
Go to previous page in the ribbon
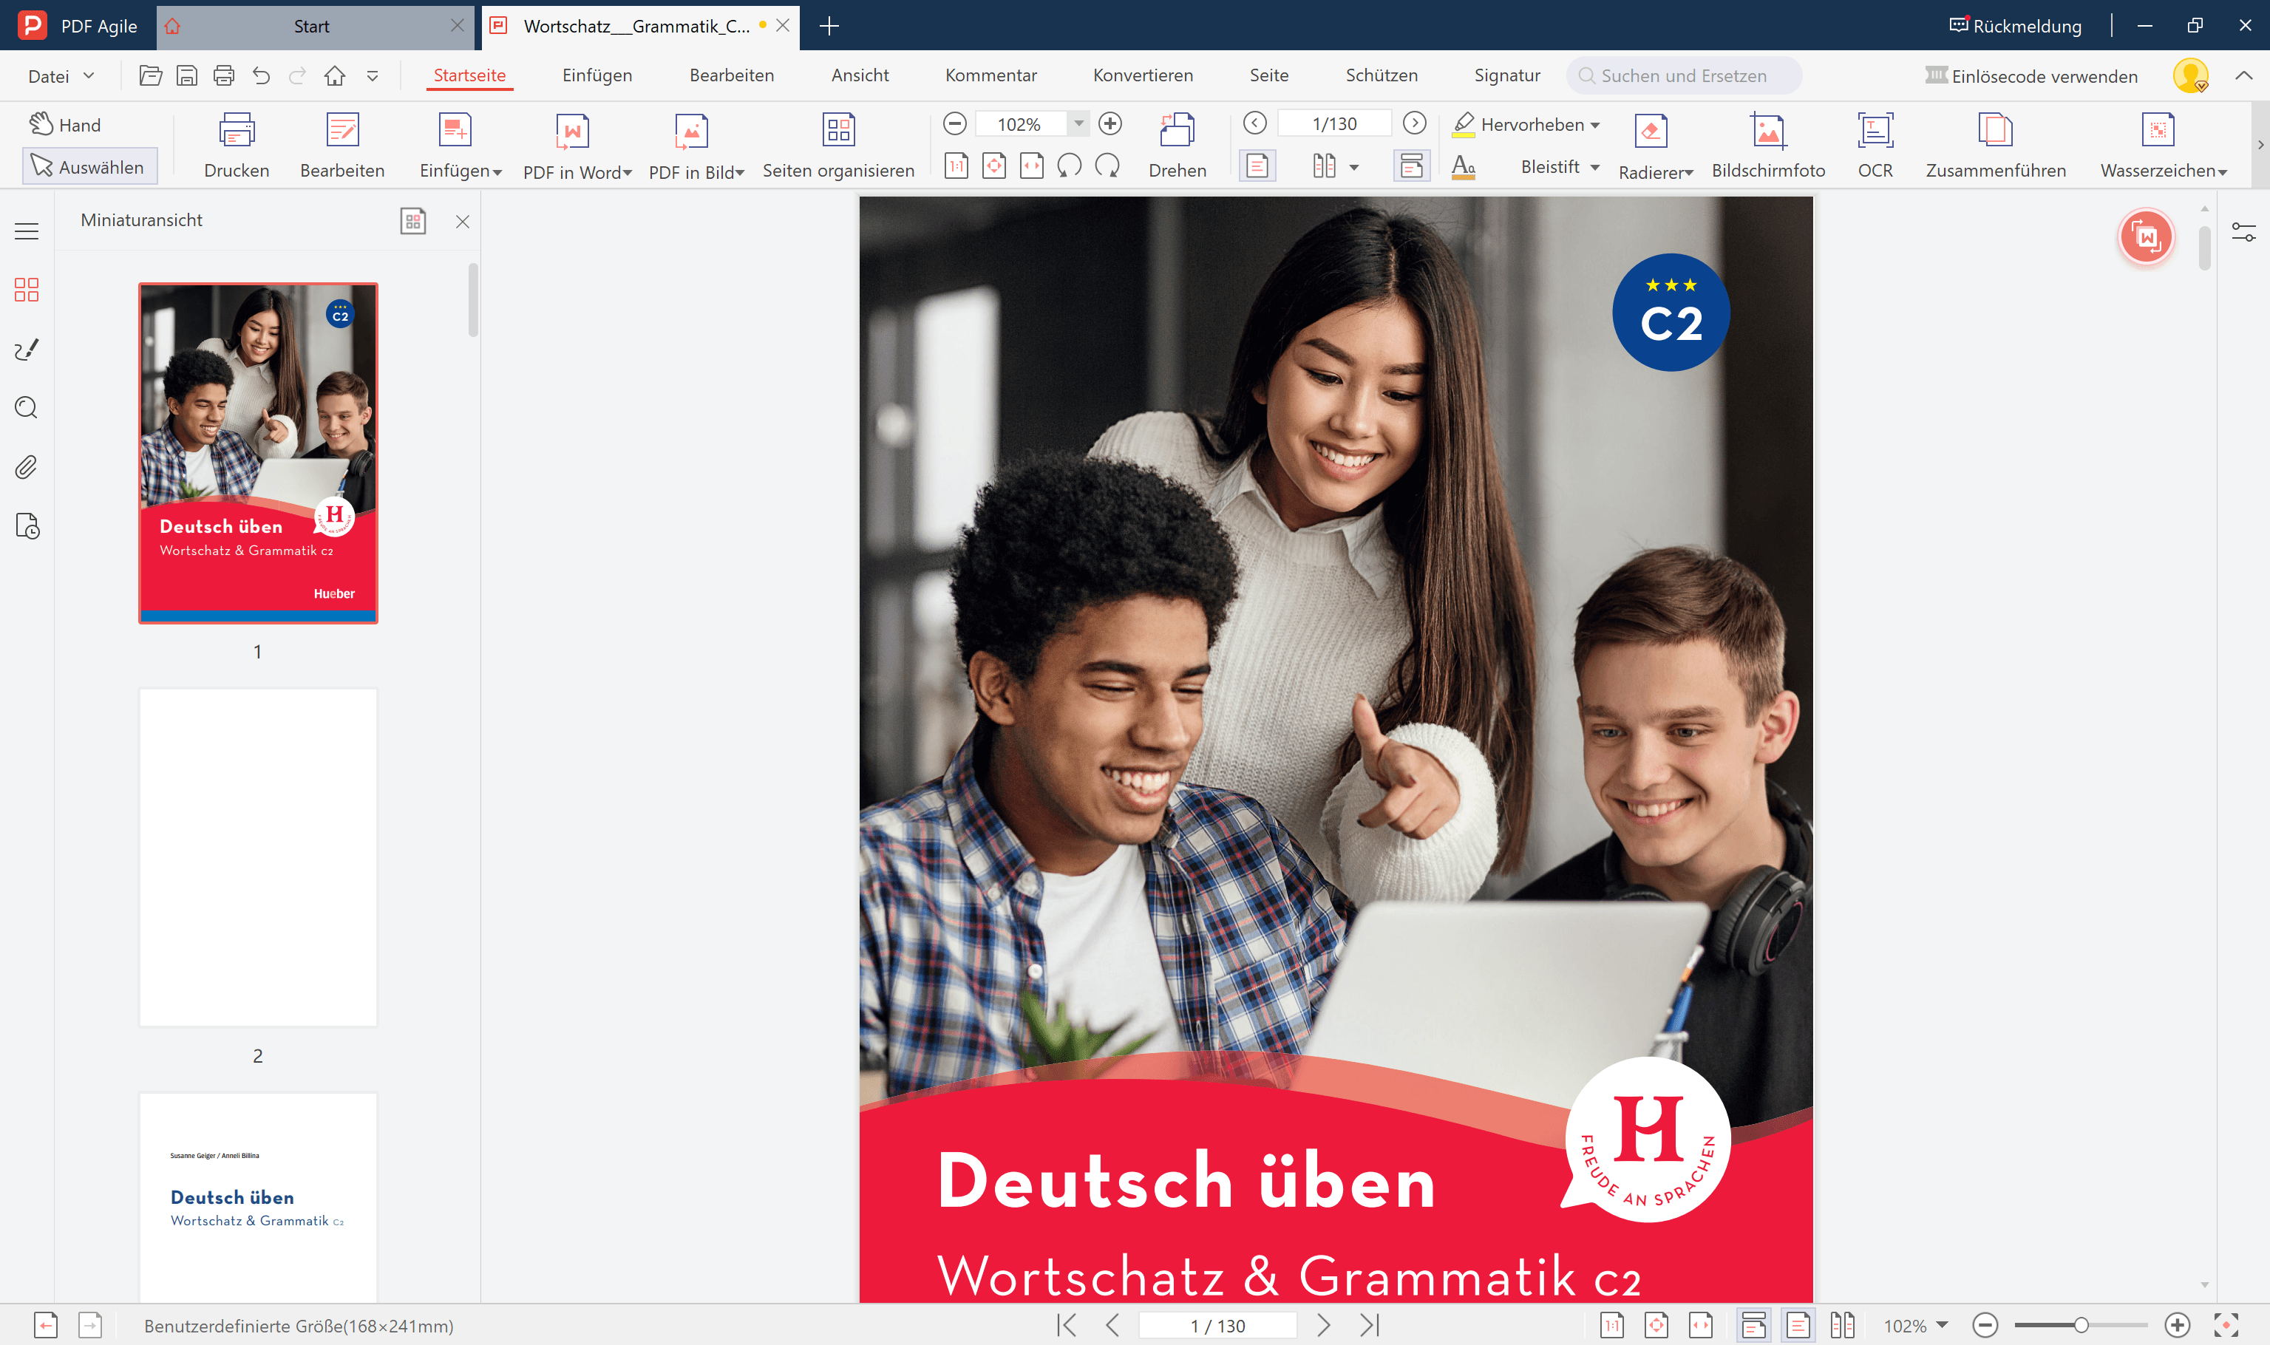click(1254, 123)
